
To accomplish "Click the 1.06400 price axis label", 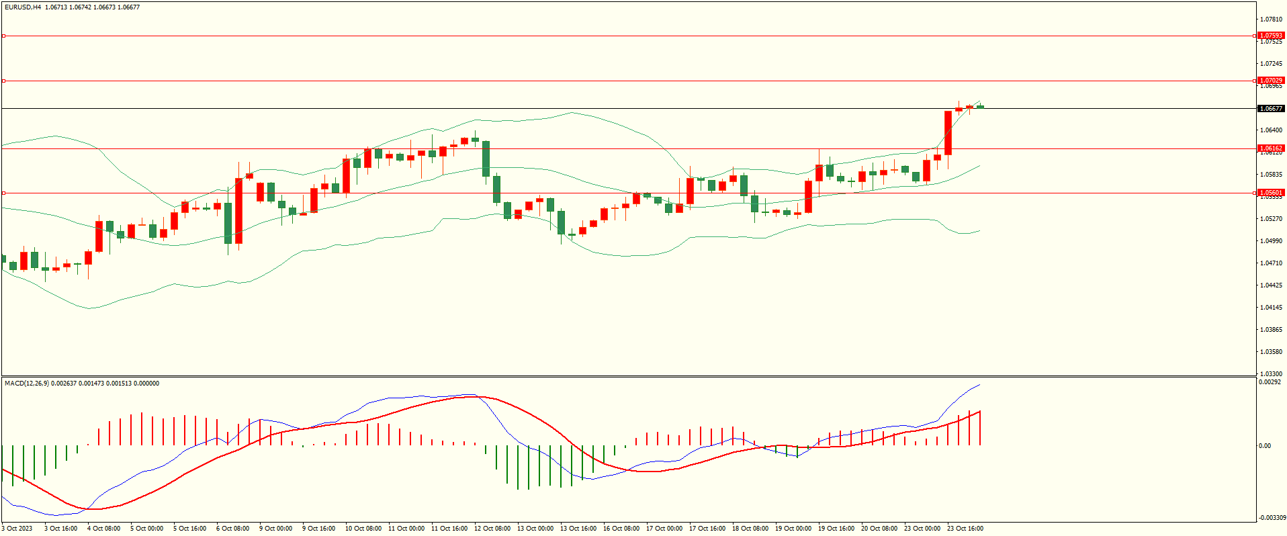I will 1271,130.
